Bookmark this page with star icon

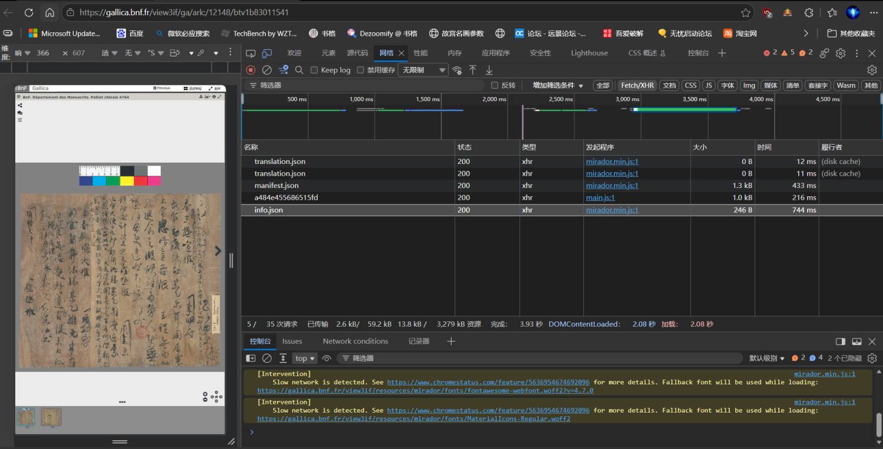coord(746,12)
